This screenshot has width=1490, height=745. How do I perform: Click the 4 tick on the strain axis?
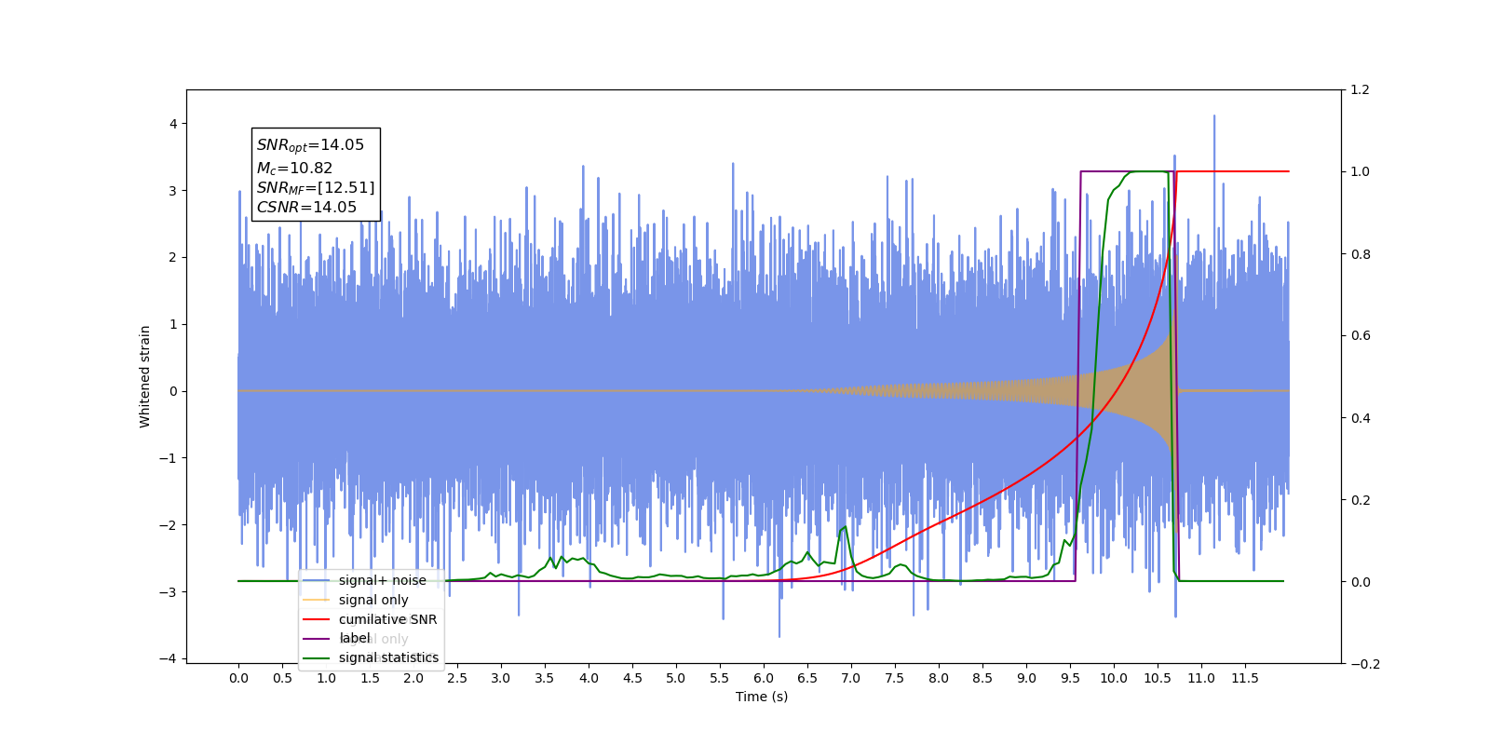coord(173,124)
